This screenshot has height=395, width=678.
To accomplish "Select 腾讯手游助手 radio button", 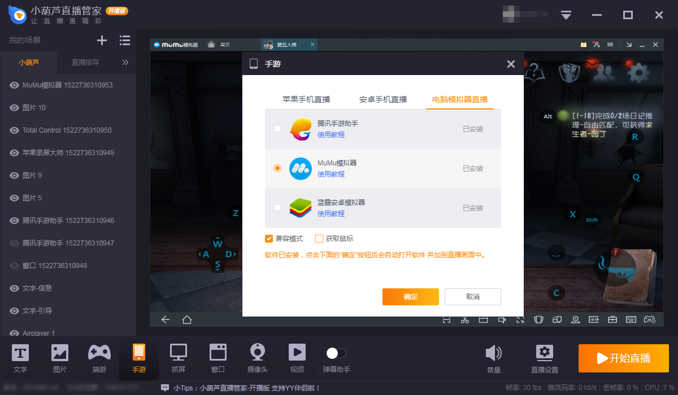I will pos(277,129).
